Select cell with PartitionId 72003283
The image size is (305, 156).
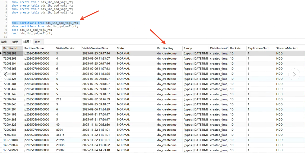coord(10,53)
